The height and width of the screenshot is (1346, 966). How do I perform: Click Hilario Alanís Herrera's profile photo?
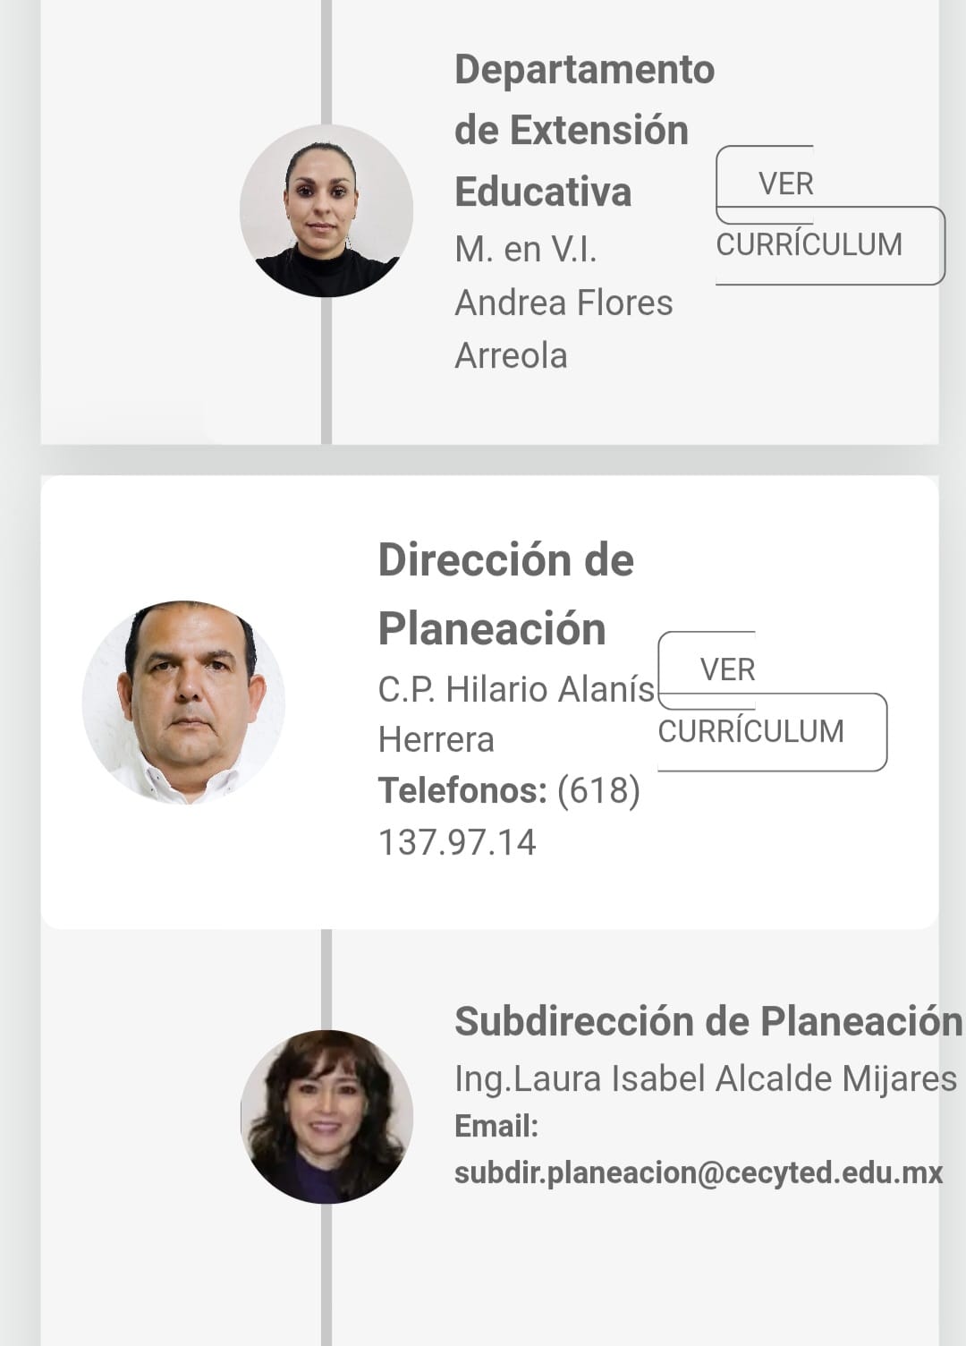coord(184,702)
